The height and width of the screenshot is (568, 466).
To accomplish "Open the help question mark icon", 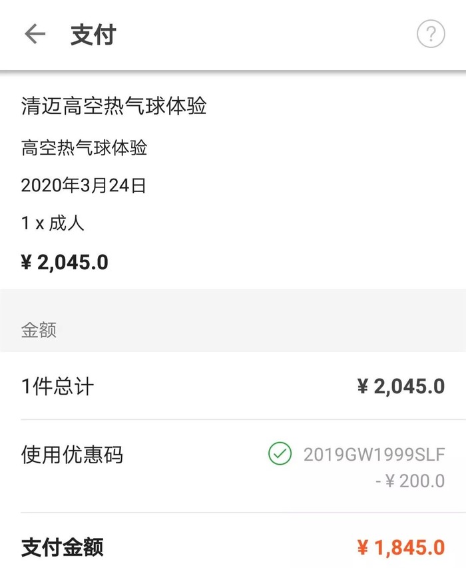I will 431,34.
